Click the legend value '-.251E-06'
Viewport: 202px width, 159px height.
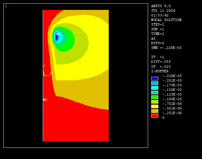(x=172, y=113)
